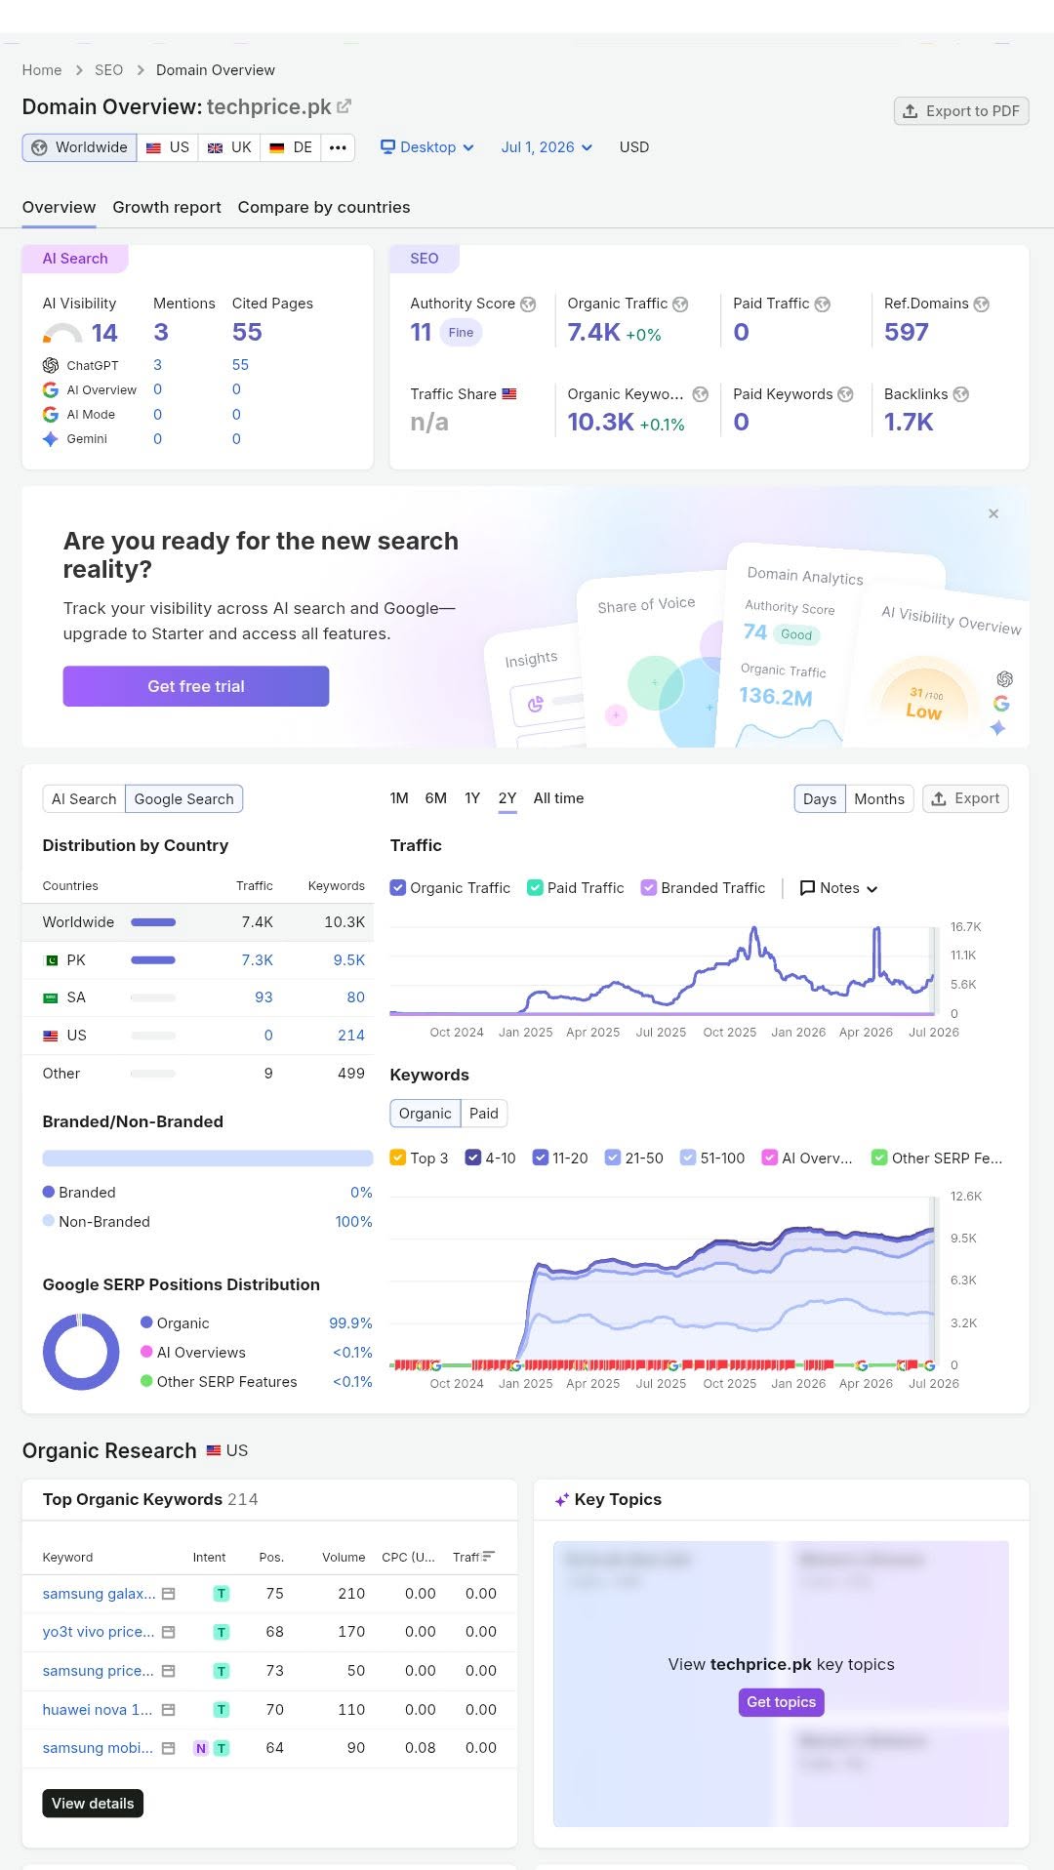Click globe icon next to Organic Traffic
Screen dimensions: 1054x1870
tap(680, 305)
